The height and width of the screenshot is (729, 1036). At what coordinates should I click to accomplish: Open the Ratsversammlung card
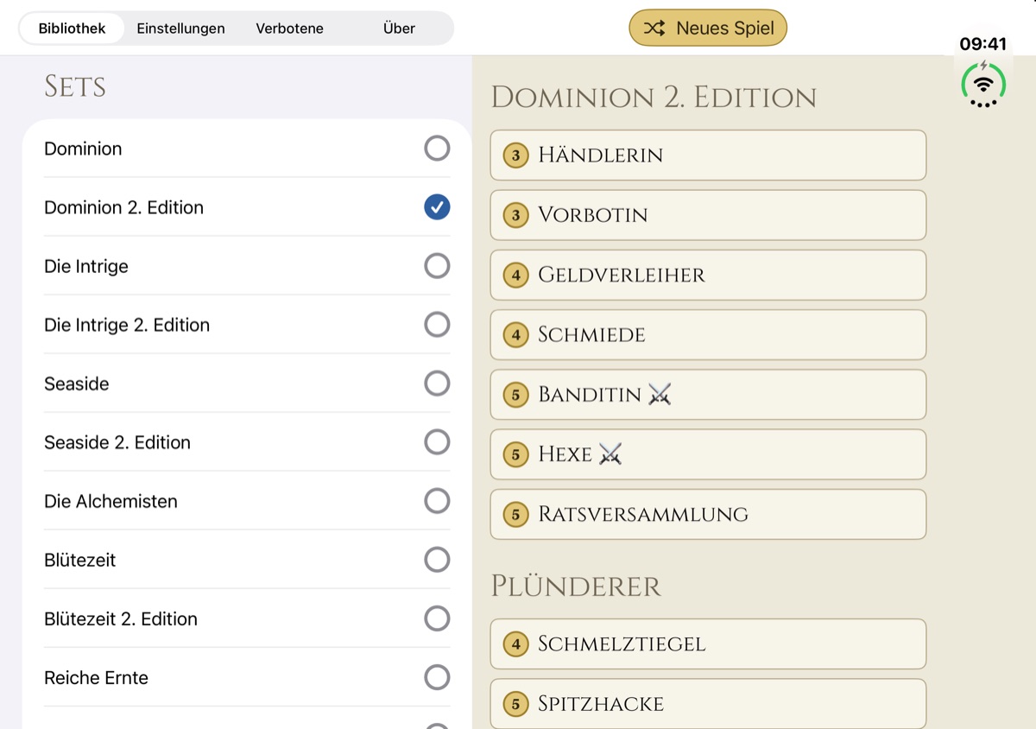click(708, 515)
